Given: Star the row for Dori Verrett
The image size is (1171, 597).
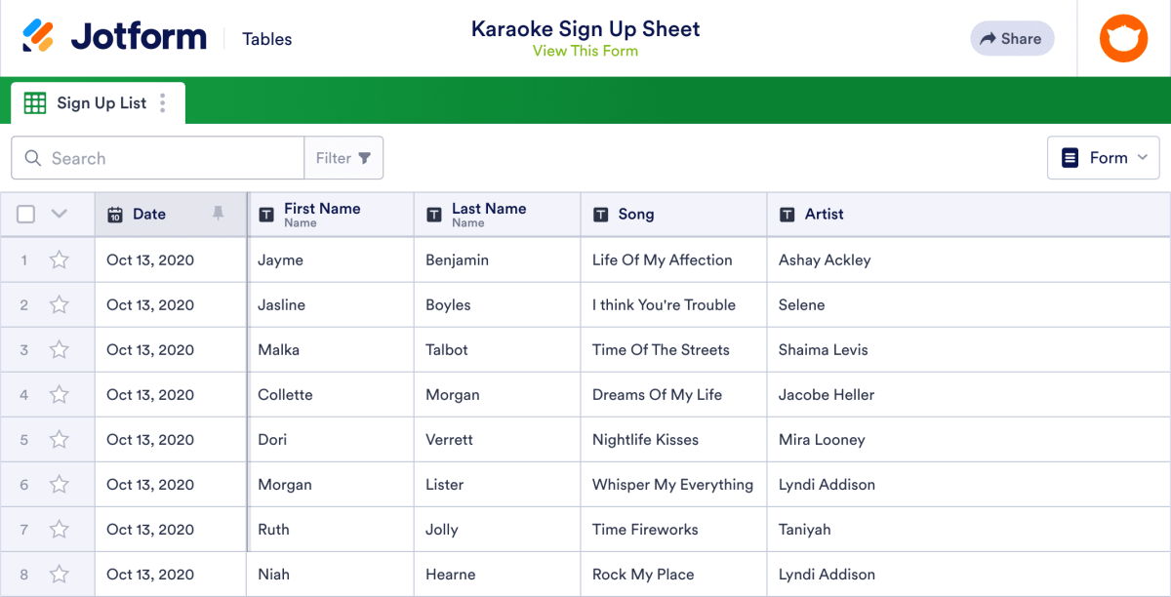Looking at the screenshot, I should 59,439.
